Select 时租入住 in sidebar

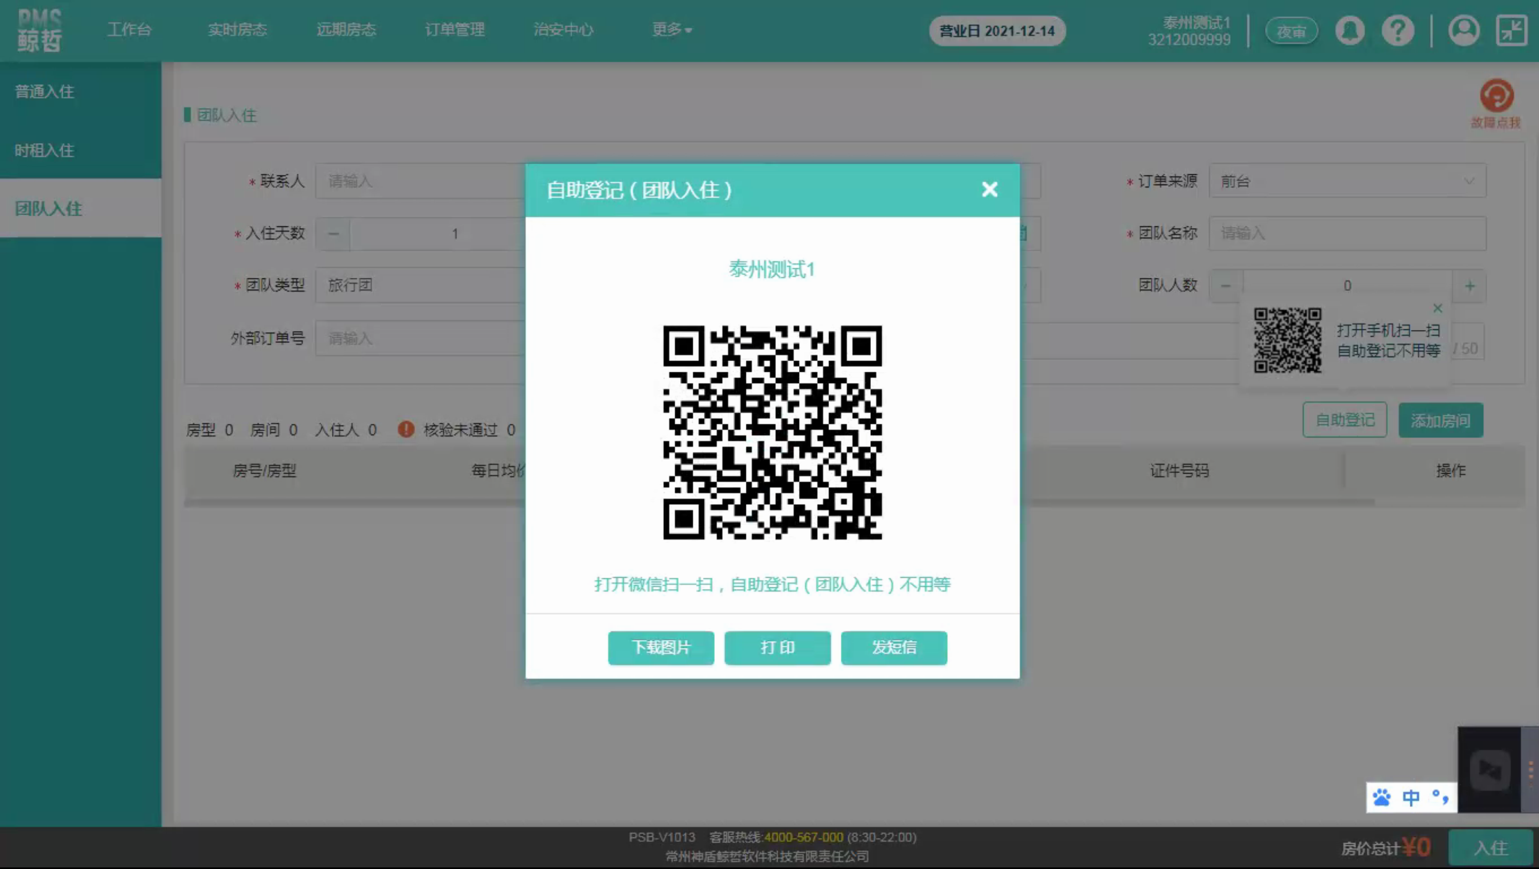pos(80,150)
